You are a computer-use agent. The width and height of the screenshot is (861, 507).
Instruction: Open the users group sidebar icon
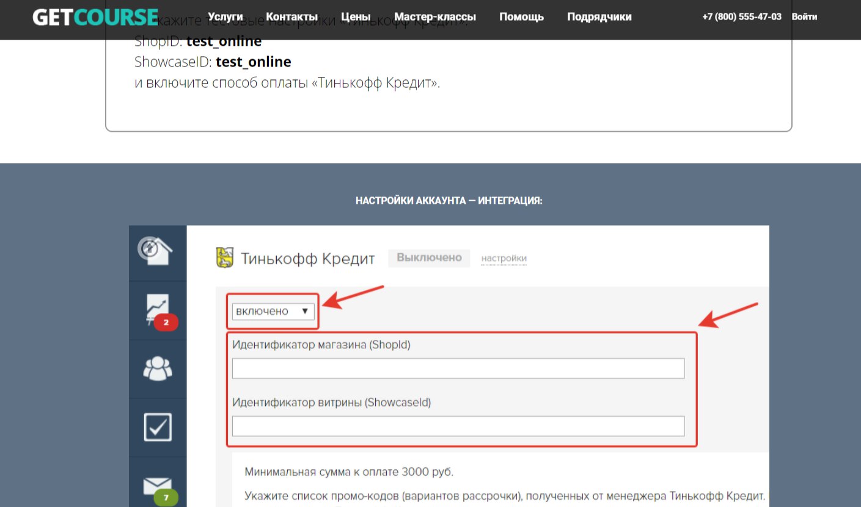pyautogui.click(x=158, y=368)
